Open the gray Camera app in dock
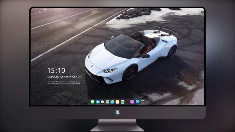This screenshot has height=132, width=235. (143, 102)
